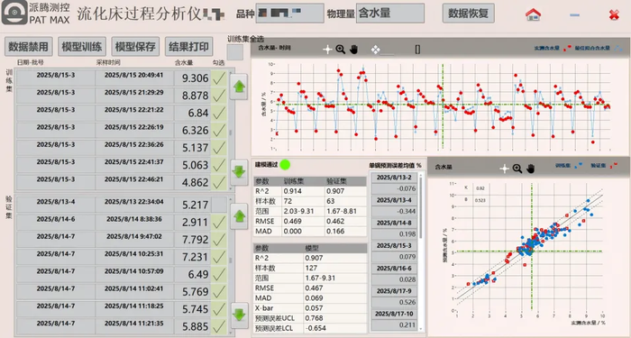Activate crosshair cursor in scatter plot toolbar
Image resolution: width=631 pixels, height=338 pixels.
click(504, 169)
